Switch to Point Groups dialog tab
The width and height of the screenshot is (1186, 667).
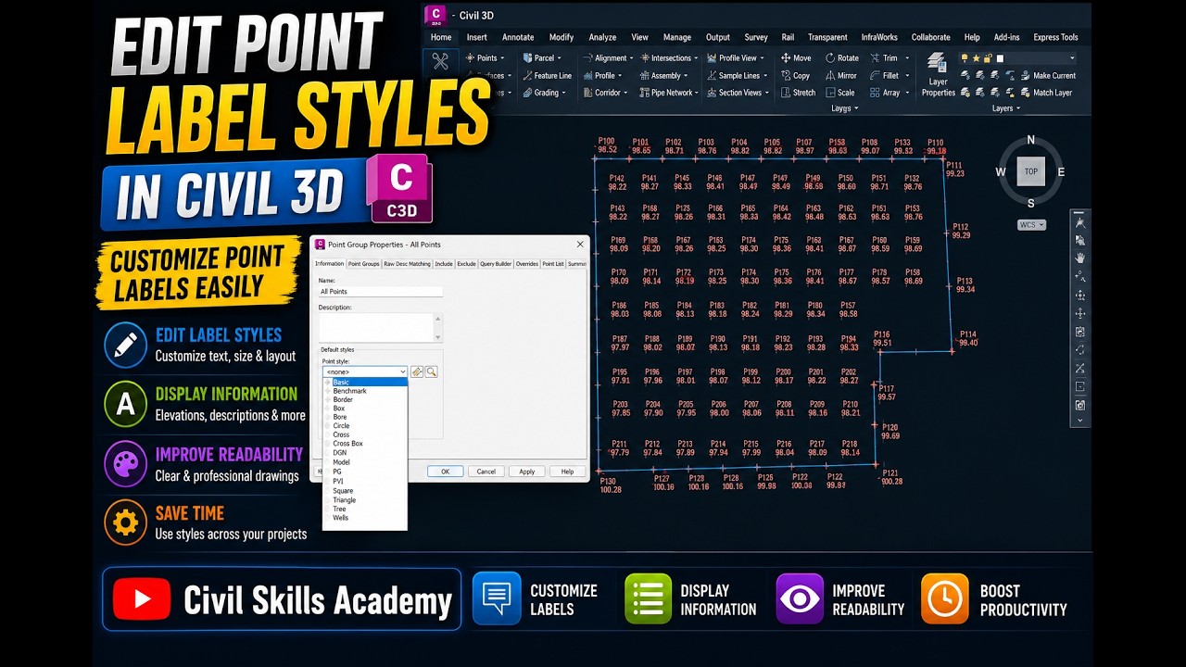[363, 264]
